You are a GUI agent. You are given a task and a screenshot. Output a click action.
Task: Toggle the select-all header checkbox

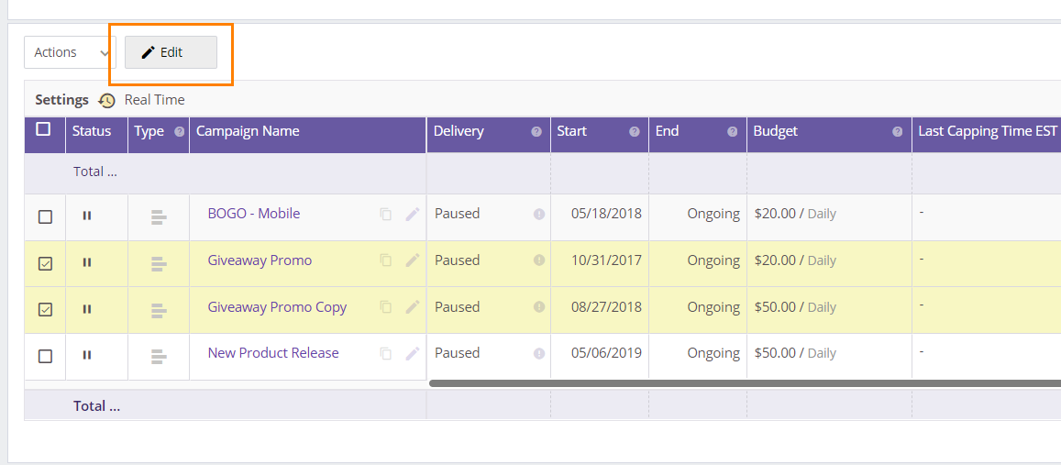pyautogui.click(x=43, y=129)
